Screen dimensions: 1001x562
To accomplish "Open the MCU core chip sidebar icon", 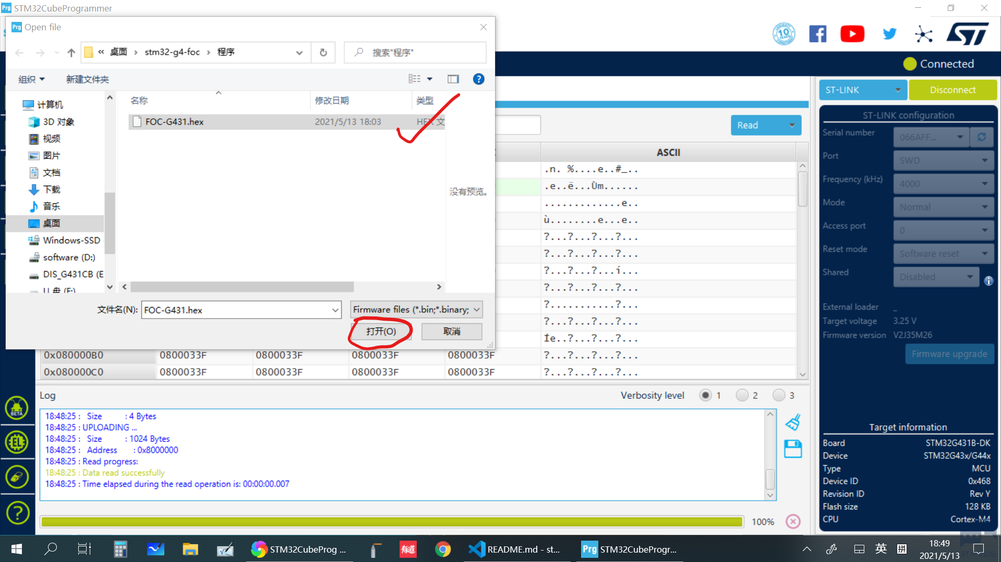I will pos(17,443).
